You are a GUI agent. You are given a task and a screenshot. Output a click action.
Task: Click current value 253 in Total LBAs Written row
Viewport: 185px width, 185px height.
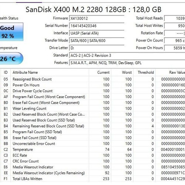[106, 179]
